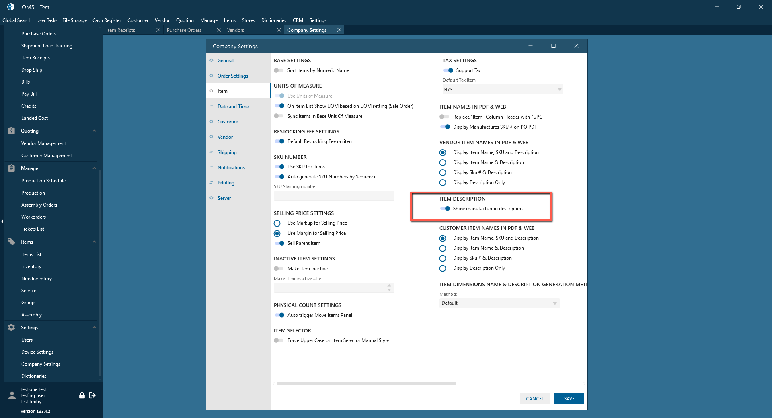
Task: Open Production Schedule in sidebar
Action: pos(43,181)
